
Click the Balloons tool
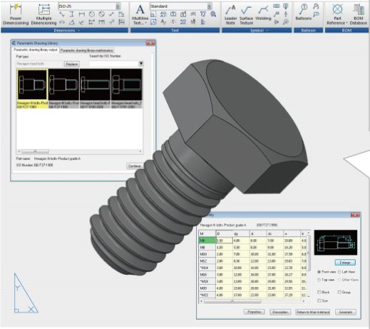(x=304, y=12)
